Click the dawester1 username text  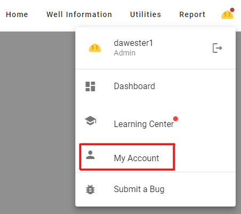coord(133,43)
